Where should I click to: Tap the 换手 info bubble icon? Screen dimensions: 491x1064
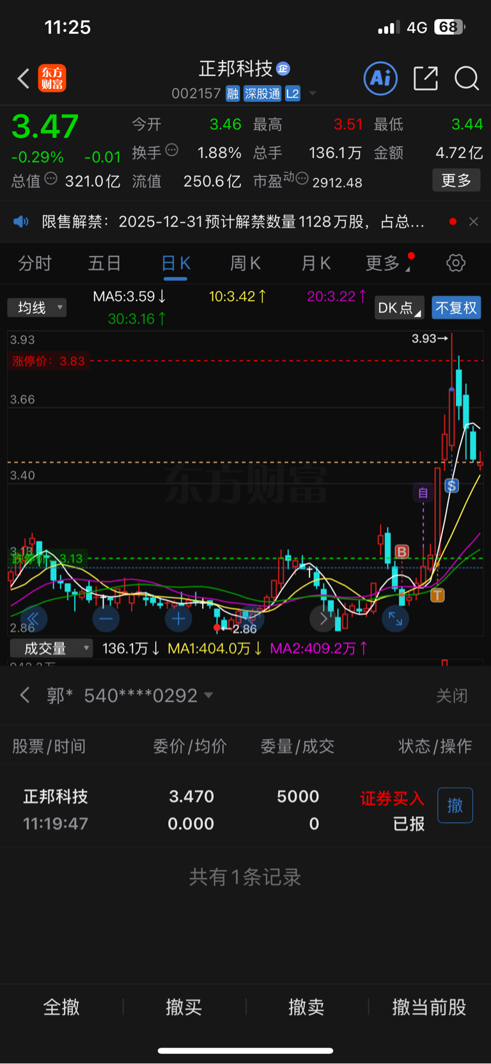171,150
